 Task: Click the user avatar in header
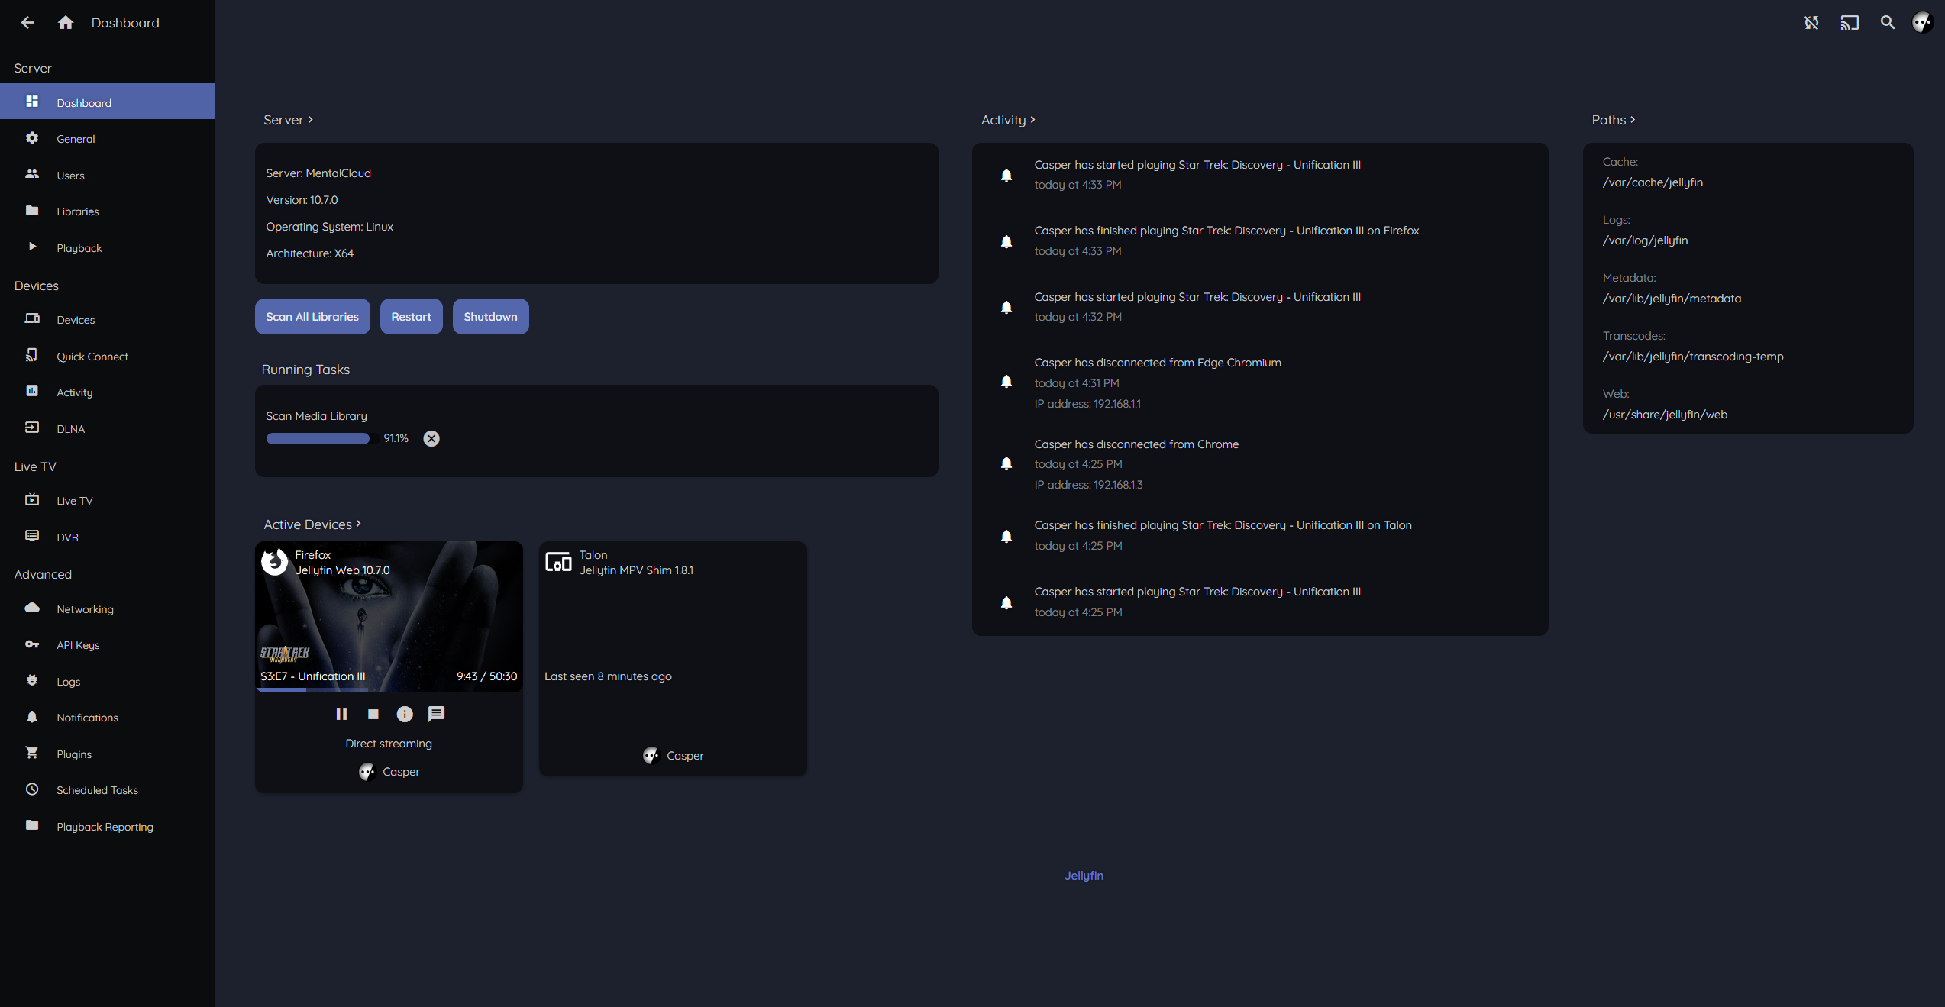coord(1923,23)
